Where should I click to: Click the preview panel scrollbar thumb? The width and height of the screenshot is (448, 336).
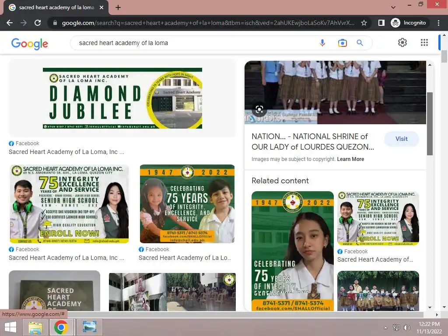click(430, 124)
